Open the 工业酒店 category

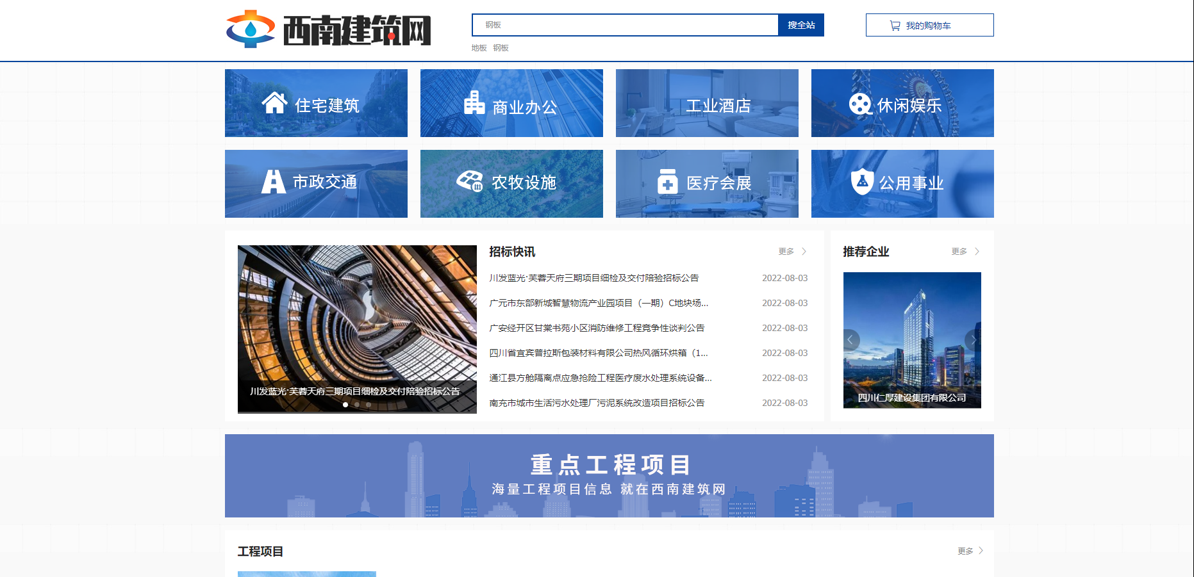tap(707, 103)
